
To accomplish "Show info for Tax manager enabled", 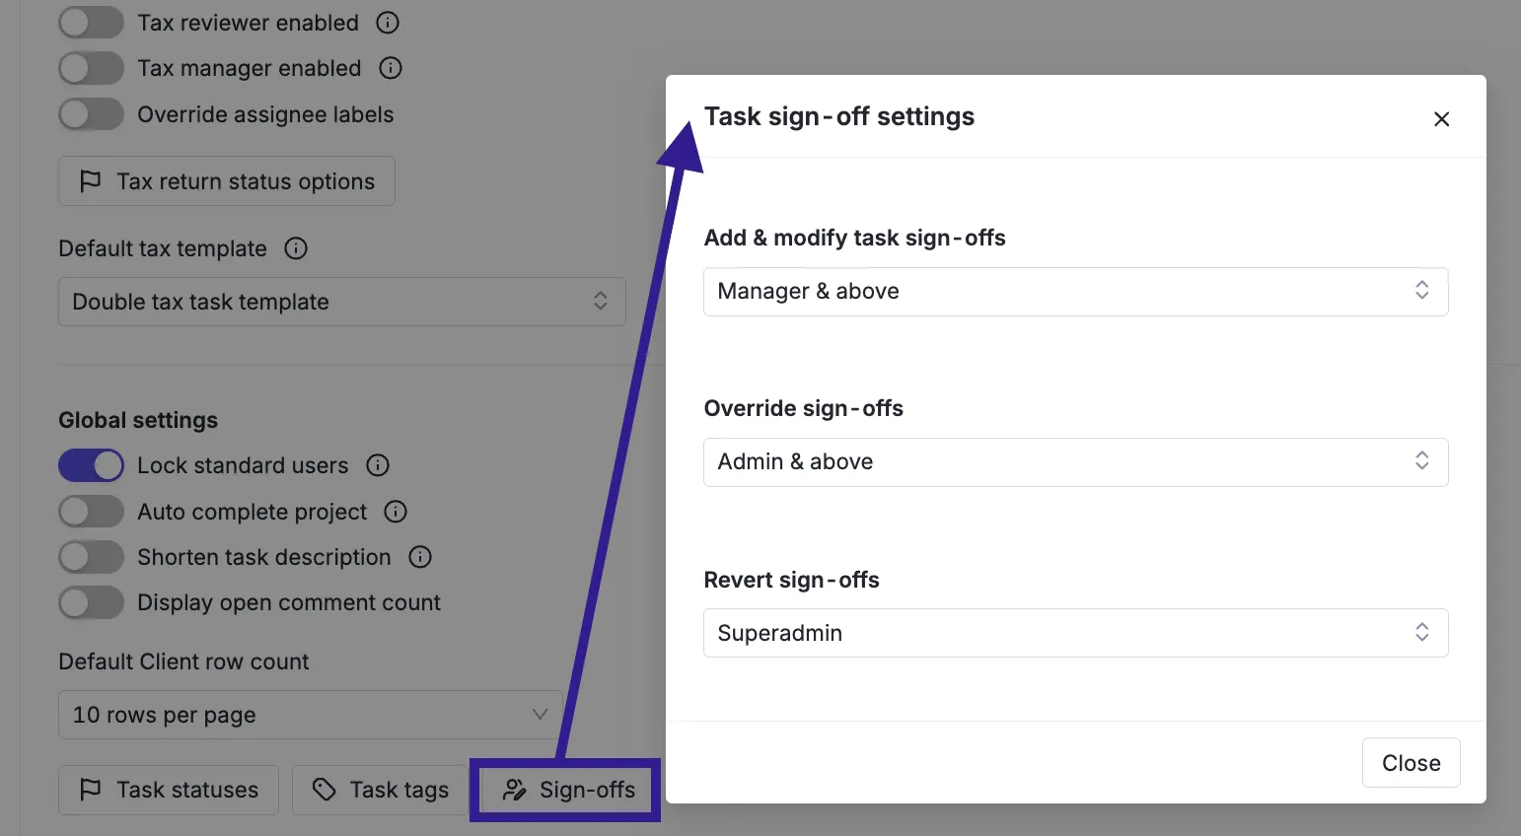I will click(391, 68).
